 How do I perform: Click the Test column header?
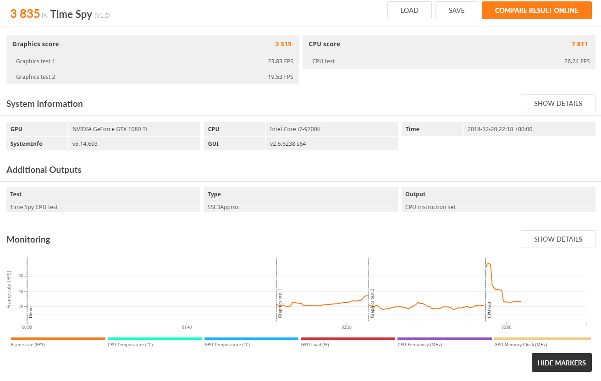[x=16, y=194]
